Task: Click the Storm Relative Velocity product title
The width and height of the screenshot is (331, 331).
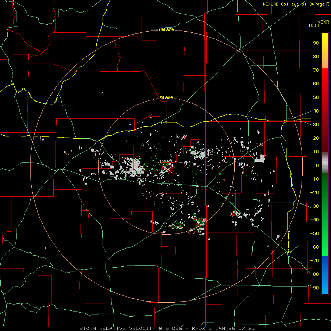Action: 117,328
